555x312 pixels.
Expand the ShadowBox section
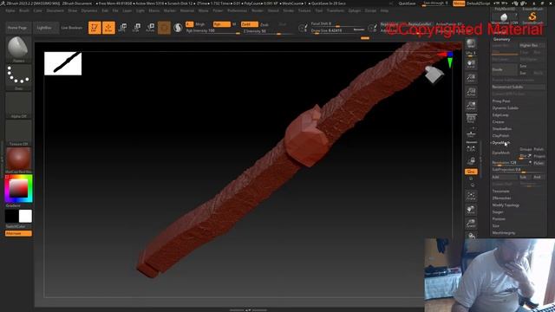point(502,129)
